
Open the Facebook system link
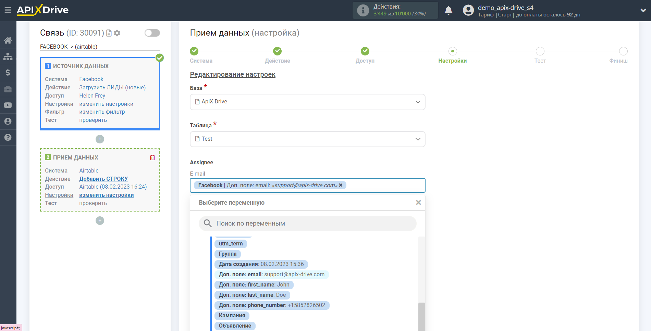point(91,79)
